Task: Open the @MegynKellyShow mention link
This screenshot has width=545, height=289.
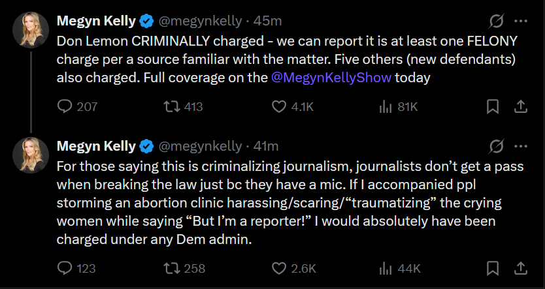Action: pos(331,78)
